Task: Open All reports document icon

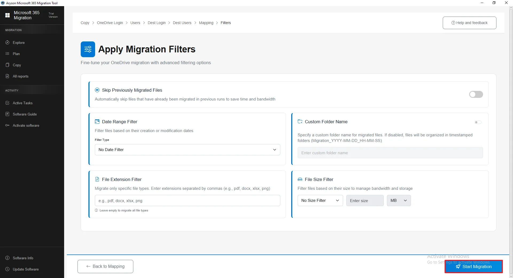Action: [x=7, y=76]
